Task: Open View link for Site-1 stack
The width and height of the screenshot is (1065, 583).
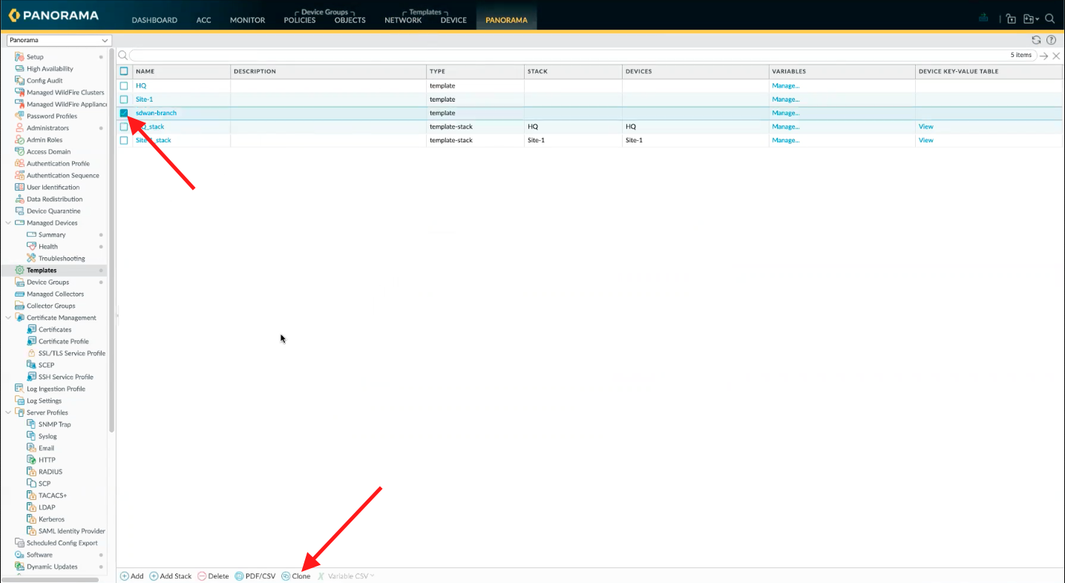Action: 925,140
